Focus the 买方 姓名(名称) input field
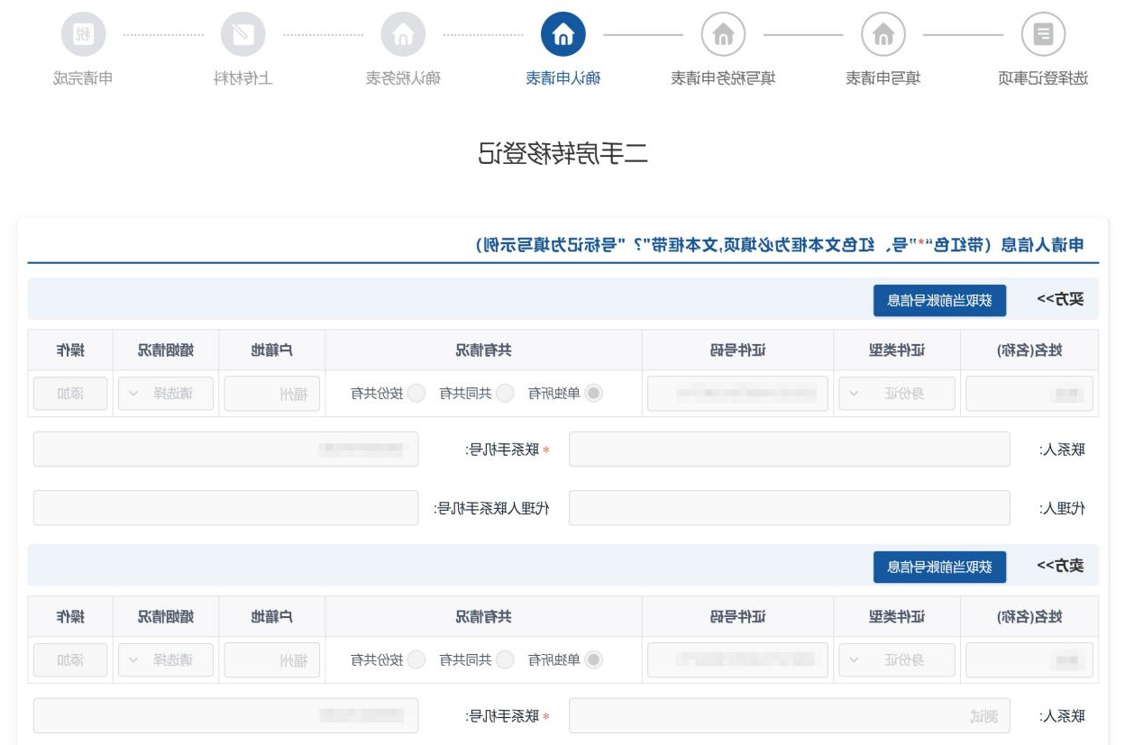The image size is (1143, 745). (1029, 394)
